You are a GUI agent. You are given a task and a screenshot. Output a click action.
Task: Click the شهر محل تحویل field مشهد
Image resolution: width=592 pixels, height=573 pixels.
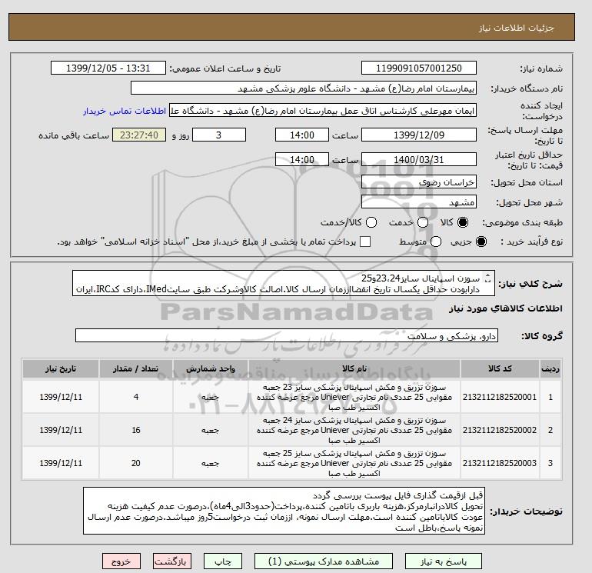(419, 202)
